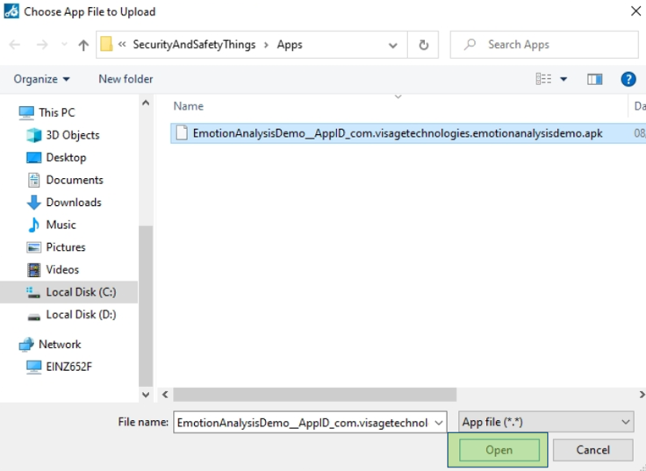
Task: Click the horizontal scrollbar left arrow
Action: 165,395
